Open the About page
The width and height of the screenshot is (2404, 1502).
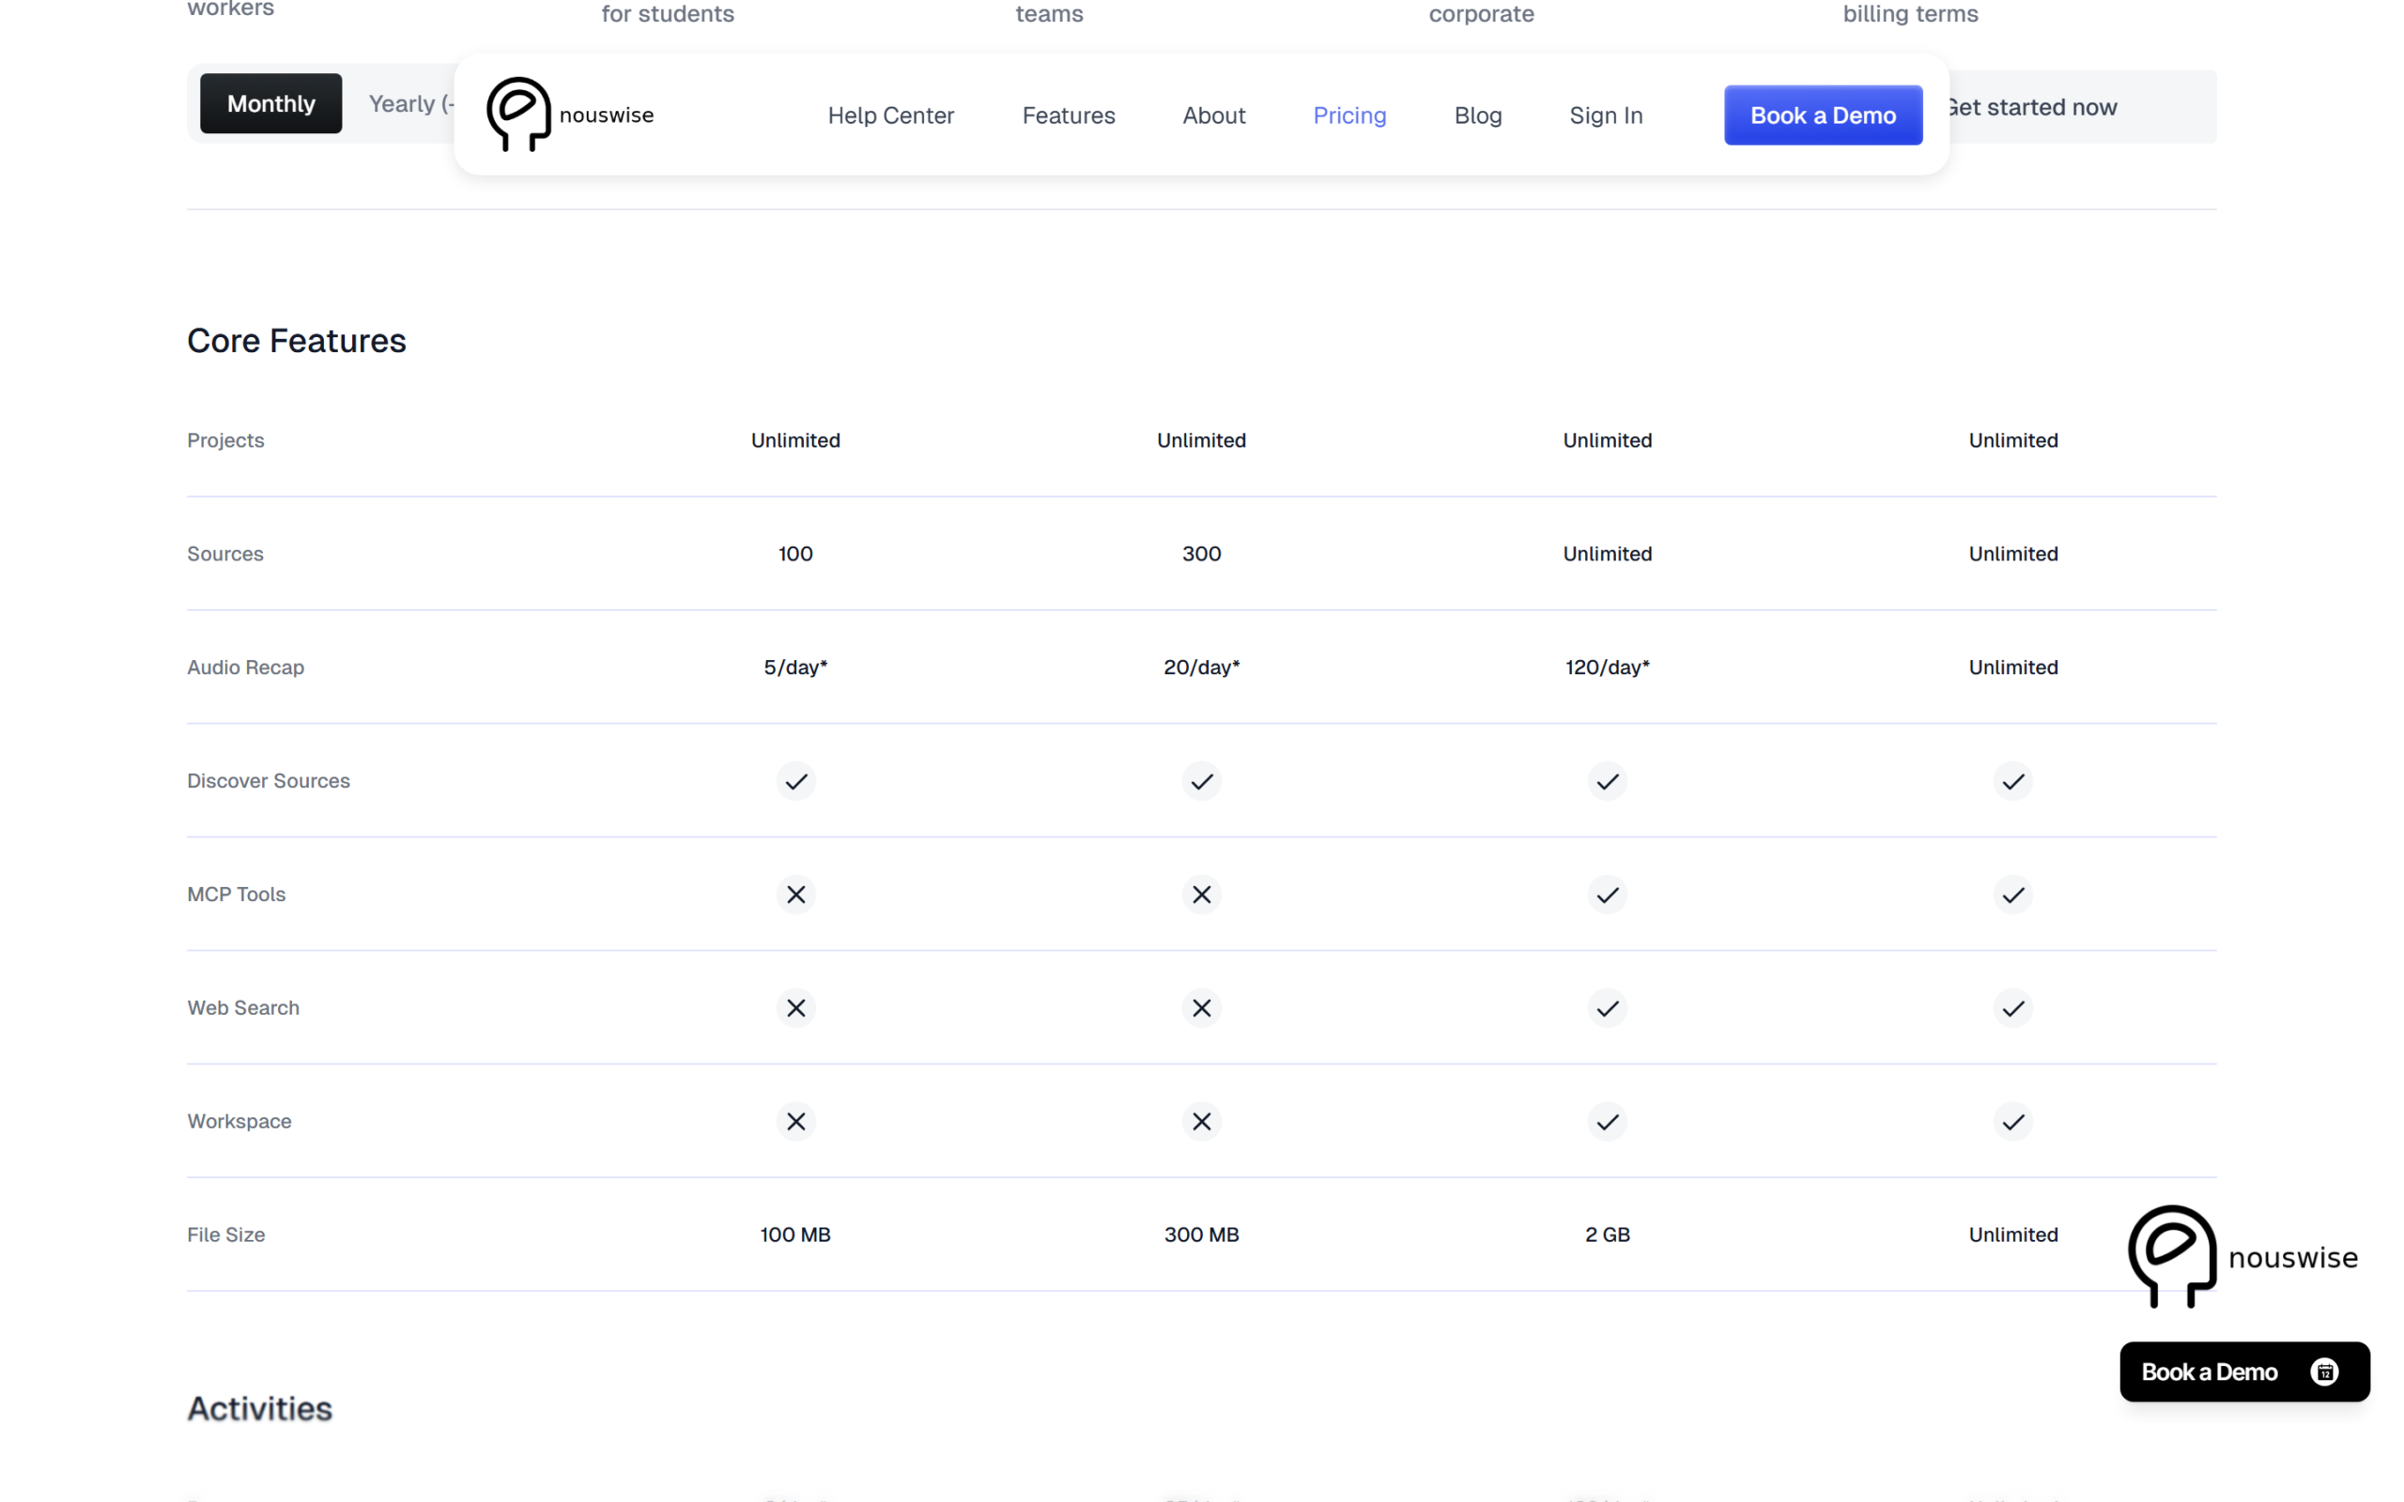(1213, 115)
